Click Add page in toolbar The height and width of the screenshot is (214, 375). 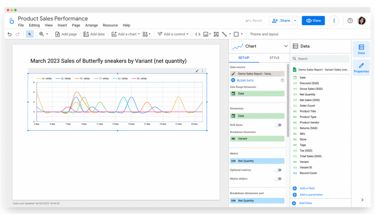[x=66, y=34]
